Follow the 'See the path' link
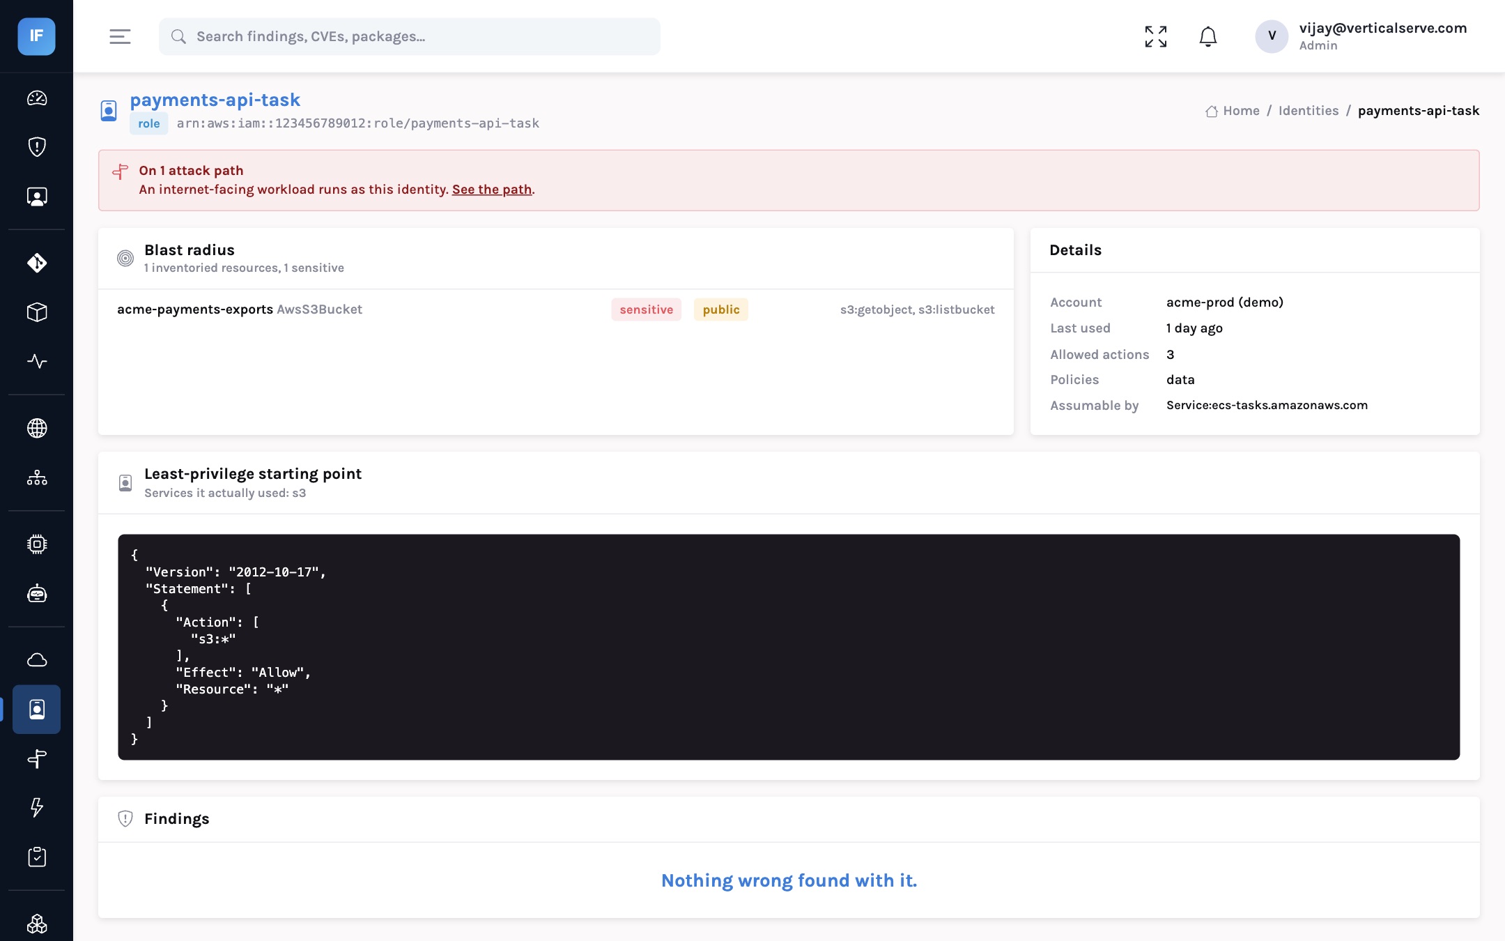The height and width of the screenshot is (941, 1505). point(492,190)
